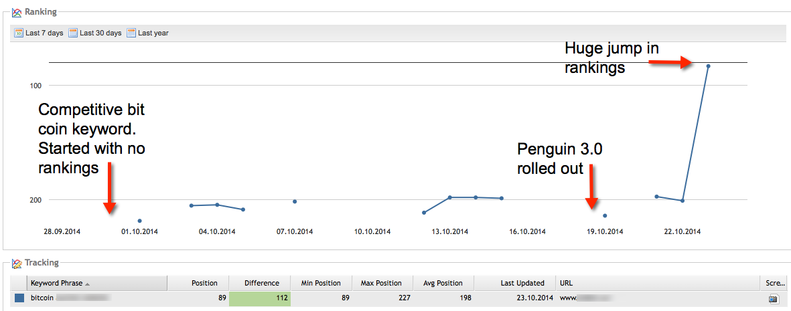Click the calendar icon beside Last year

point(131,33)
